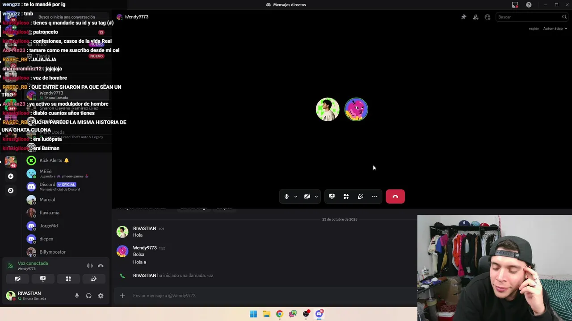The height and width of the screenshot is (321, 572).
Task: Open the region Automático dropdown
Action: tap(555, 29)
